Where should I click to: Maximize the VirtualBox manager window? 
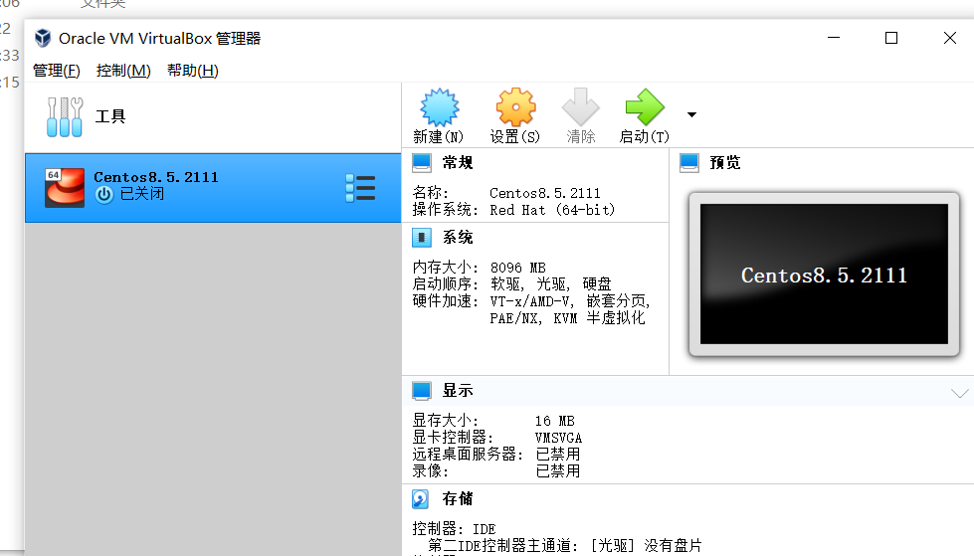point(891,38)
